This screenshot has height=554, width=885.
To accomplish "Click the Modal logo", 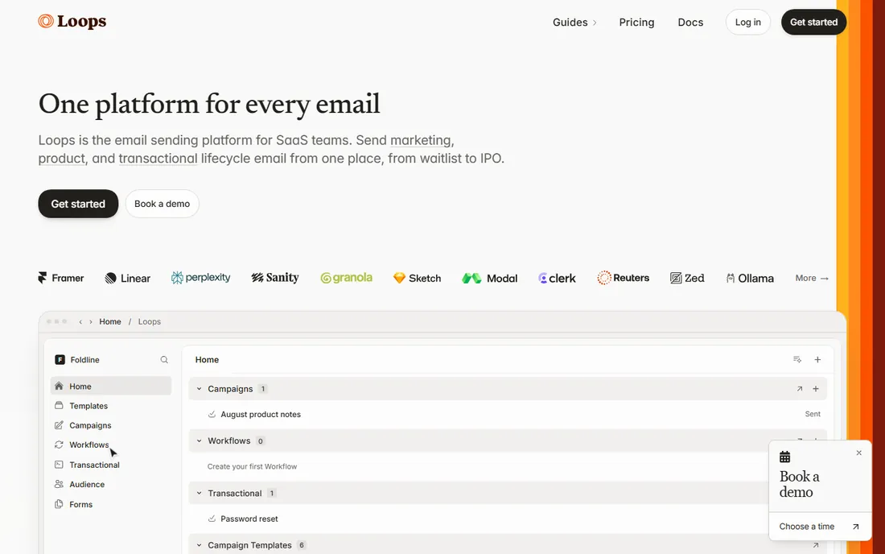I will pos(489,278).
